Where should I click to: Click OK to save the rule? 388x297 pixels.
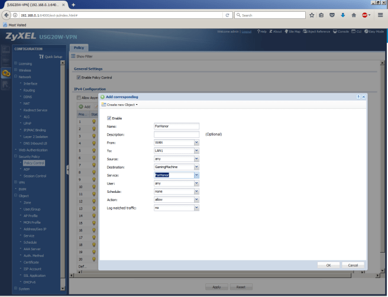[328, 265]
